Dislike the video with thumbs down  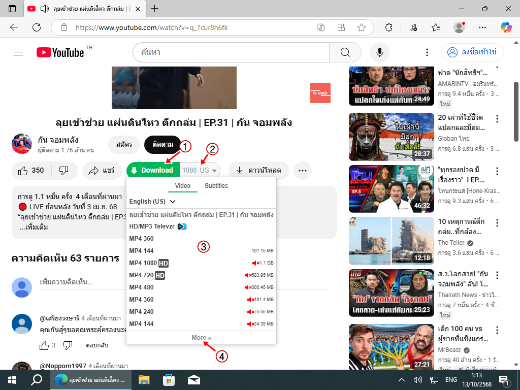click(64, 171)
